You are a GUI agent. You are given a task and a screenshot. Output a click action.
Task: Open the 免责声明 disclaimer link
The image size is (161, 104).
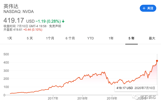click(55, 26)
